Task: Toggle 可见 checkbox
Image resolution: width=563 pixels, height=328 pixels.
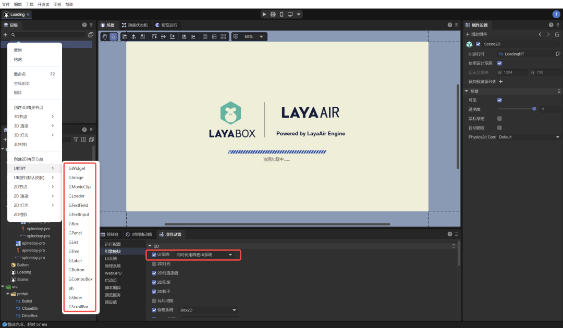Action: [499, 100]
